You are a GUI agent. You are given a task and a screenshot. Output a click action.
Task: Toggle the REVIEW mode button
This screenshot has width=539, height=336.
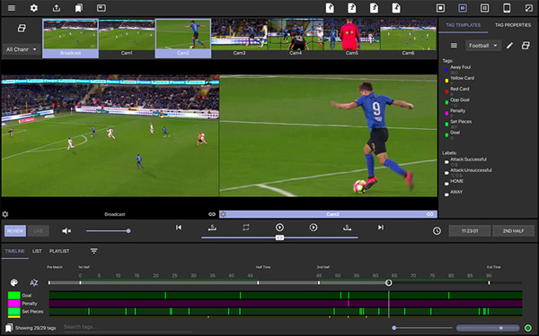15,231
